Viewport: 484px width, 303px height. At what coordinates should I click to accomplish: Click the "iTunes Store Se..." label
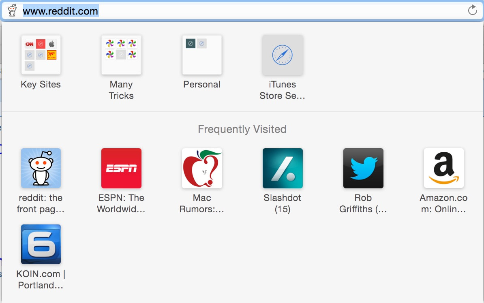point(283,90)
